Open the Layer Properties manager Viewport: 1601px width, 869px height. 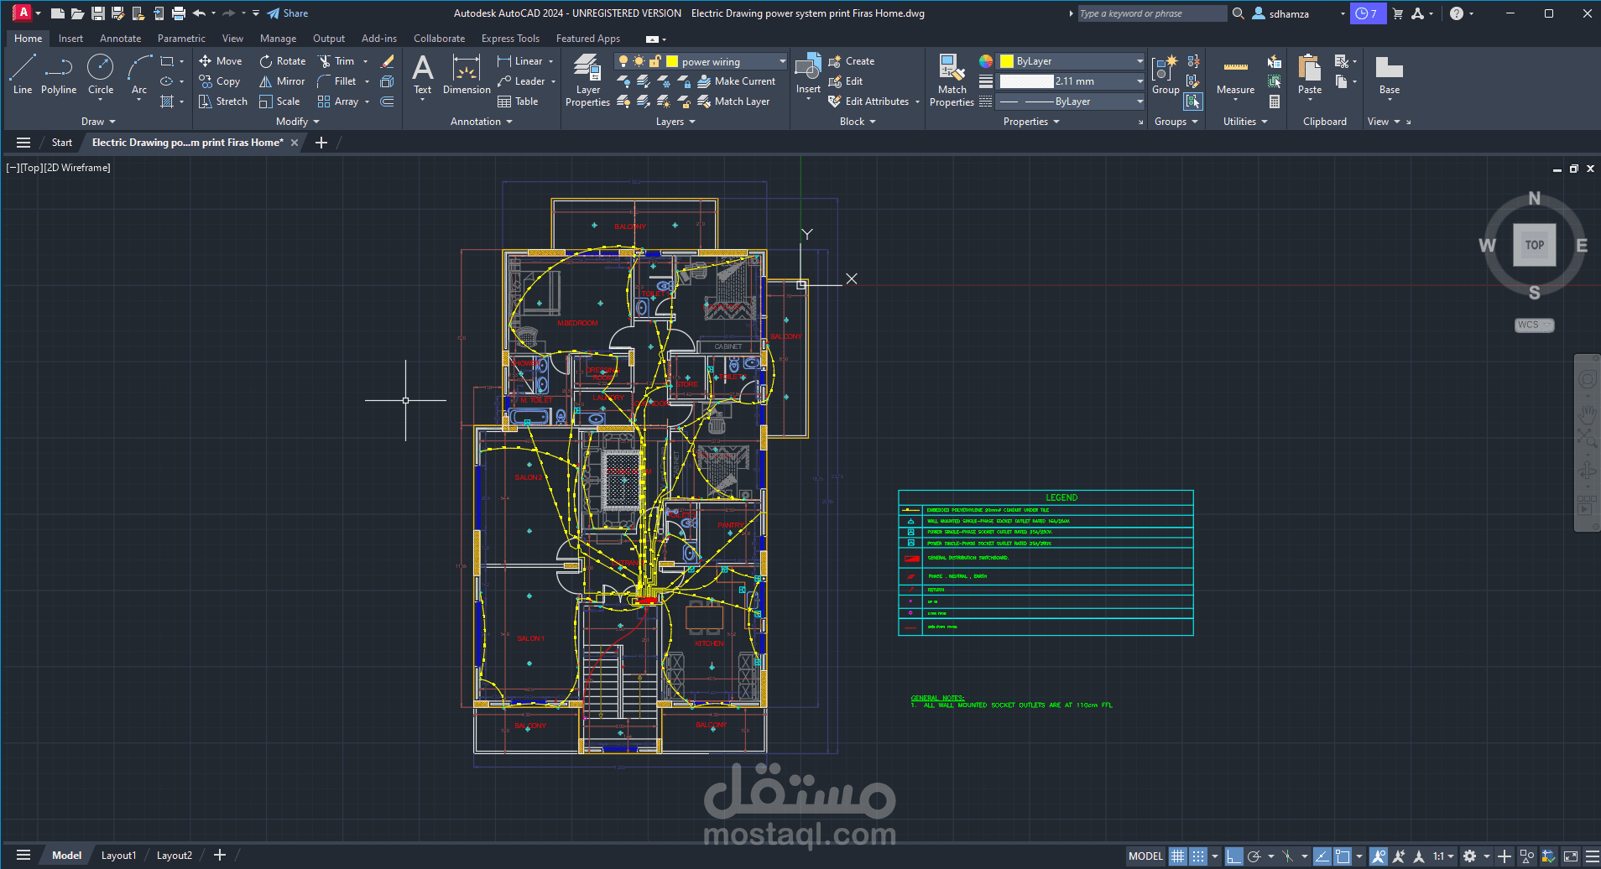click(x=587, y=80)
